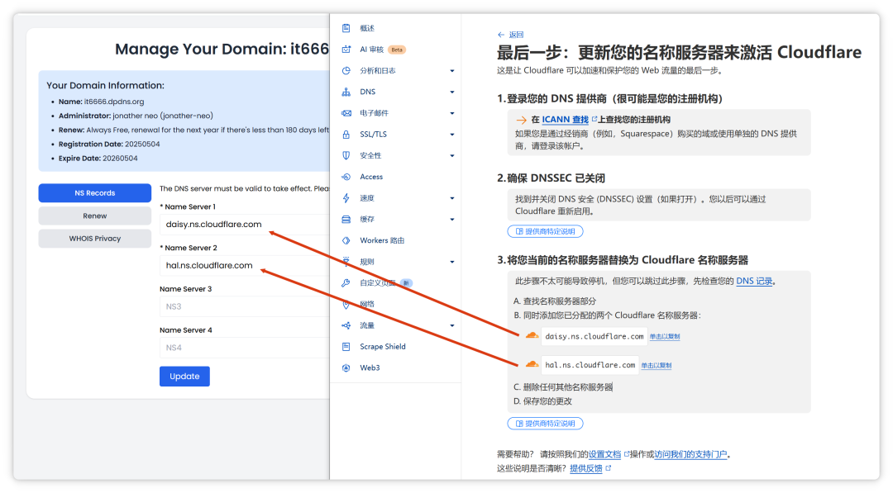The width and height of the screenshot is (893, 493).
Task: Expand the 规则 menu arrow
Action: pos(452,262)
